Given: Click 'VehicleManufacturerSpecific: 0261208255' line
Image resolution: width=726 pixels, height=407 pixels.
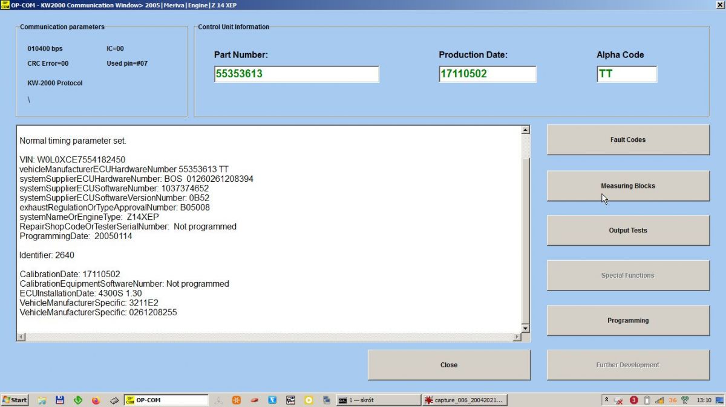Looking at the screenshot, I should pos(98,313).
